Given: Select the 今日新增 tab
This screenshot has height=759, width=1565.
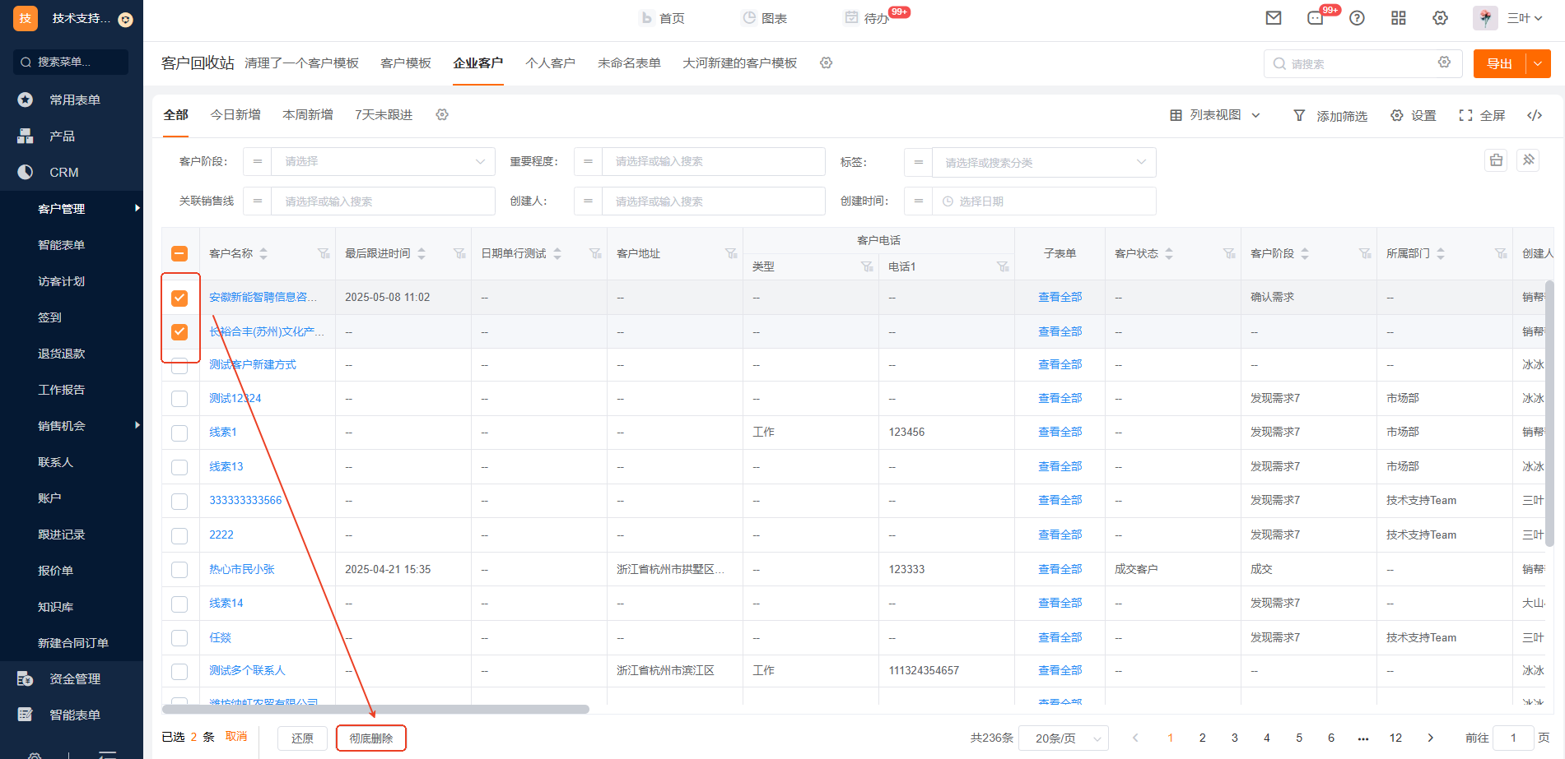Looking at the screenshot, I should tap(235, 115).
